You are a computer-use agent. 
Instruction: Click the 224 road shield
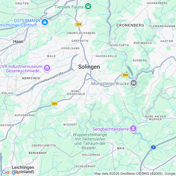pos(78,24)
